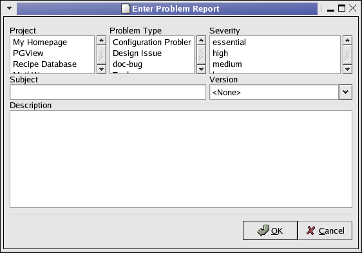Cancel the problem report dialog
362x253 pixels.
pos(325,230)
